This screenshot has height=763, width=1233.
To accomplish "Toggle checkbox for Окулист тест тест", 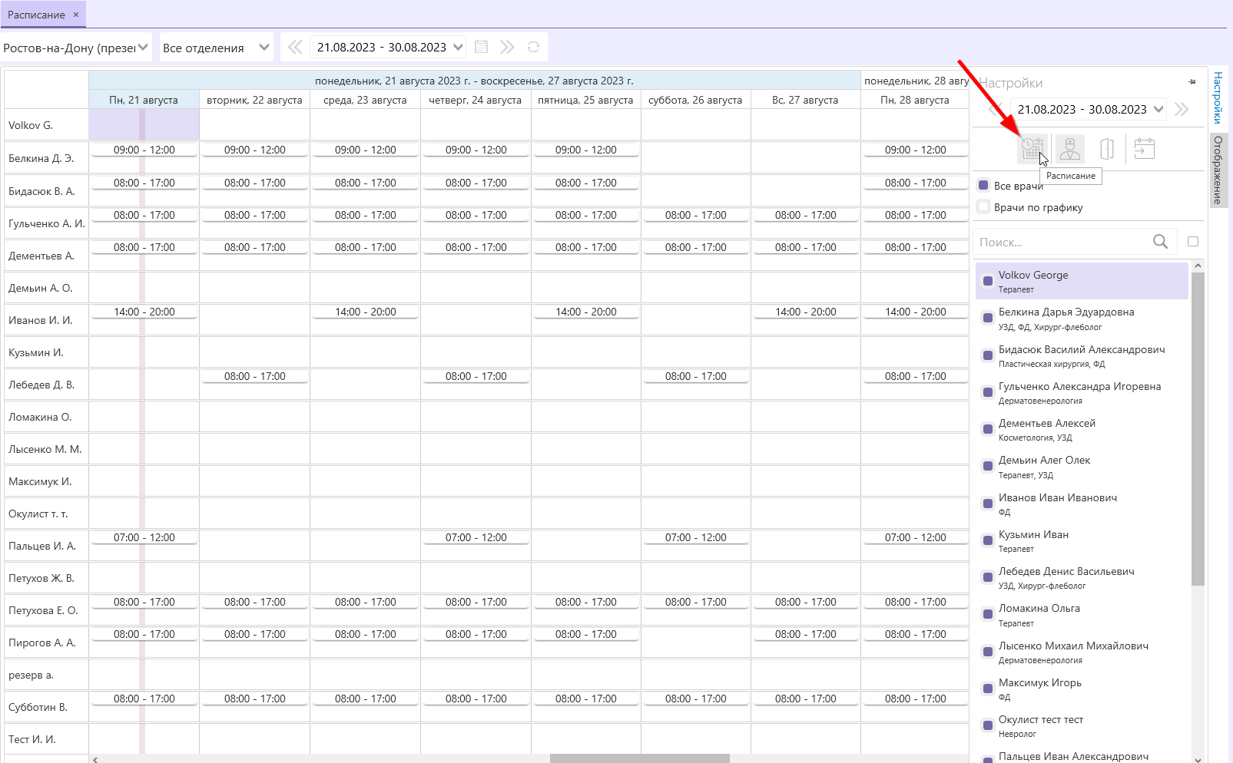I will 988,725.
